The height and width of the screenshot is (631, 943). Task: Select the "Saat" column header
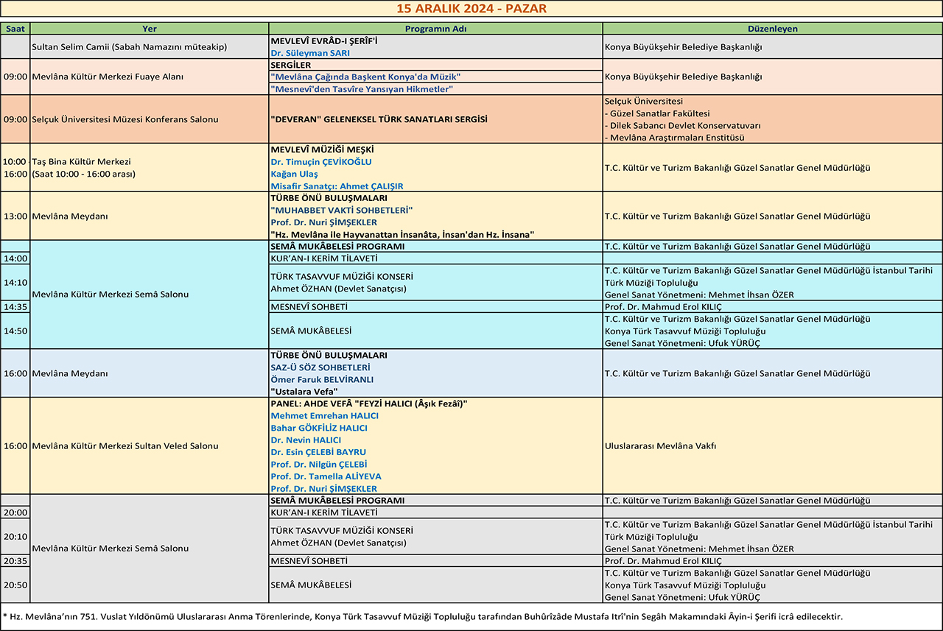pyautogui.click(x=15, y=29)
